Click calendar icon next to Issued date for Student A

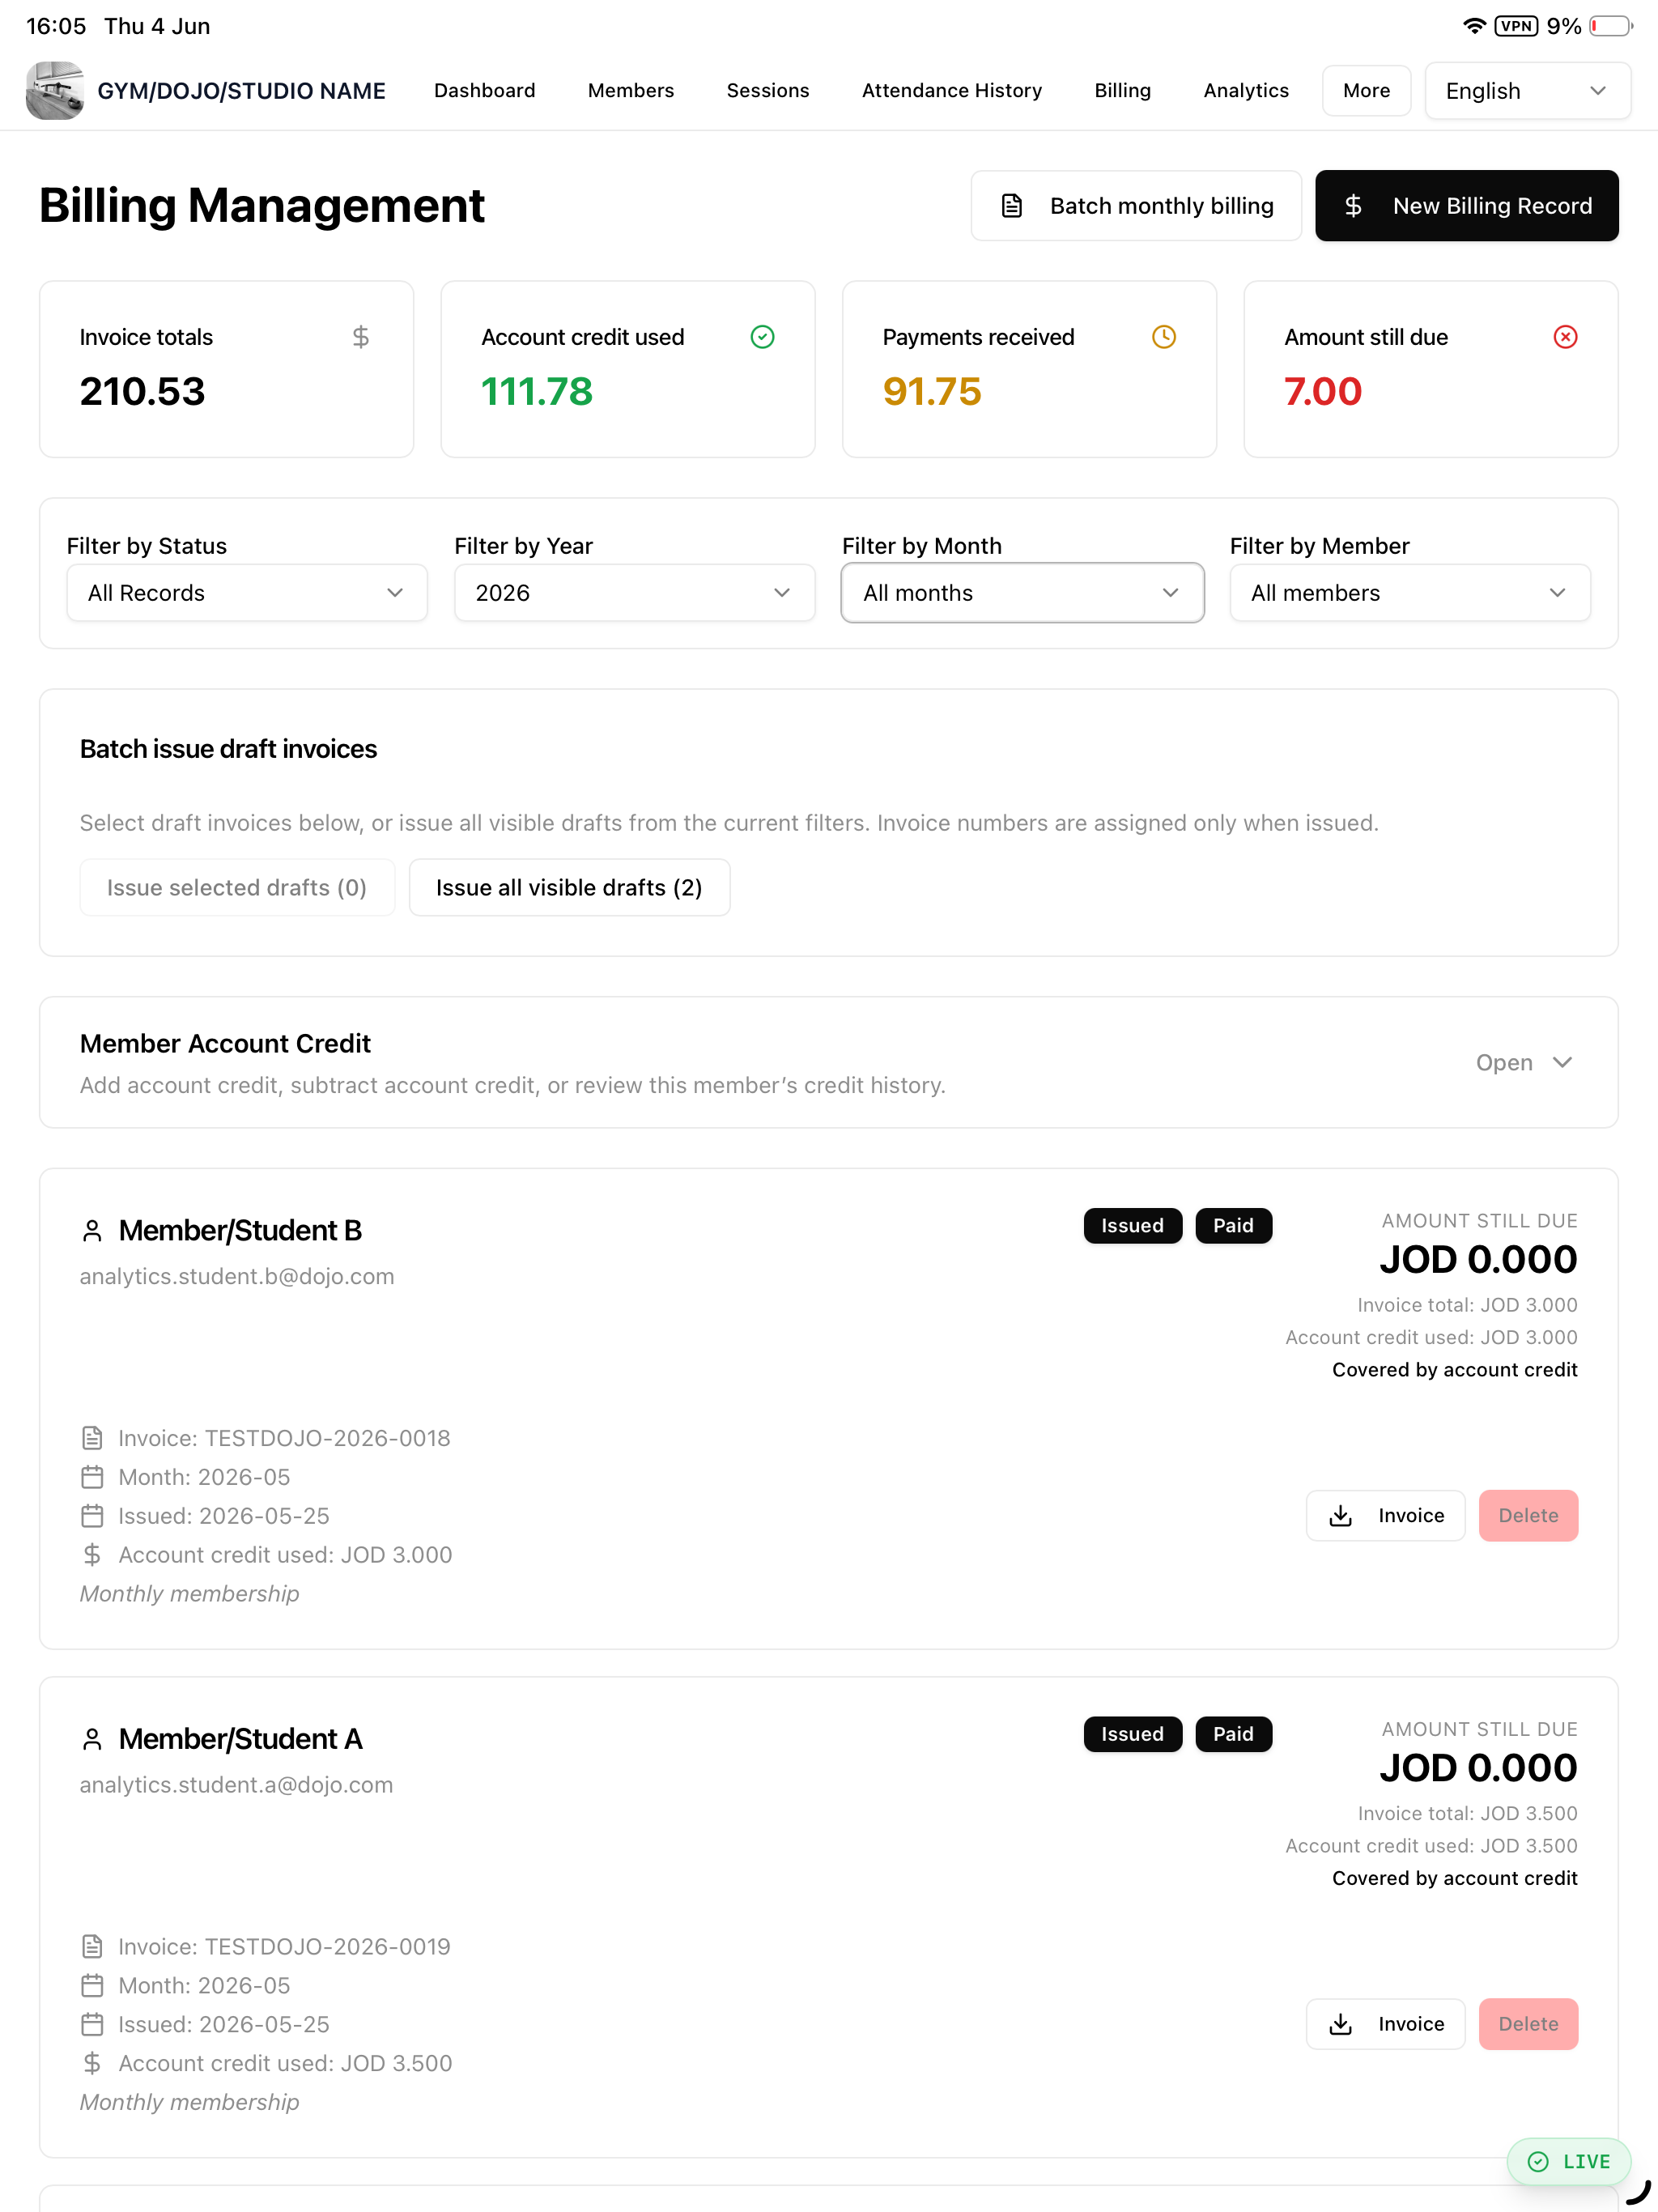pyautogui.click(x=92, y=2025)
